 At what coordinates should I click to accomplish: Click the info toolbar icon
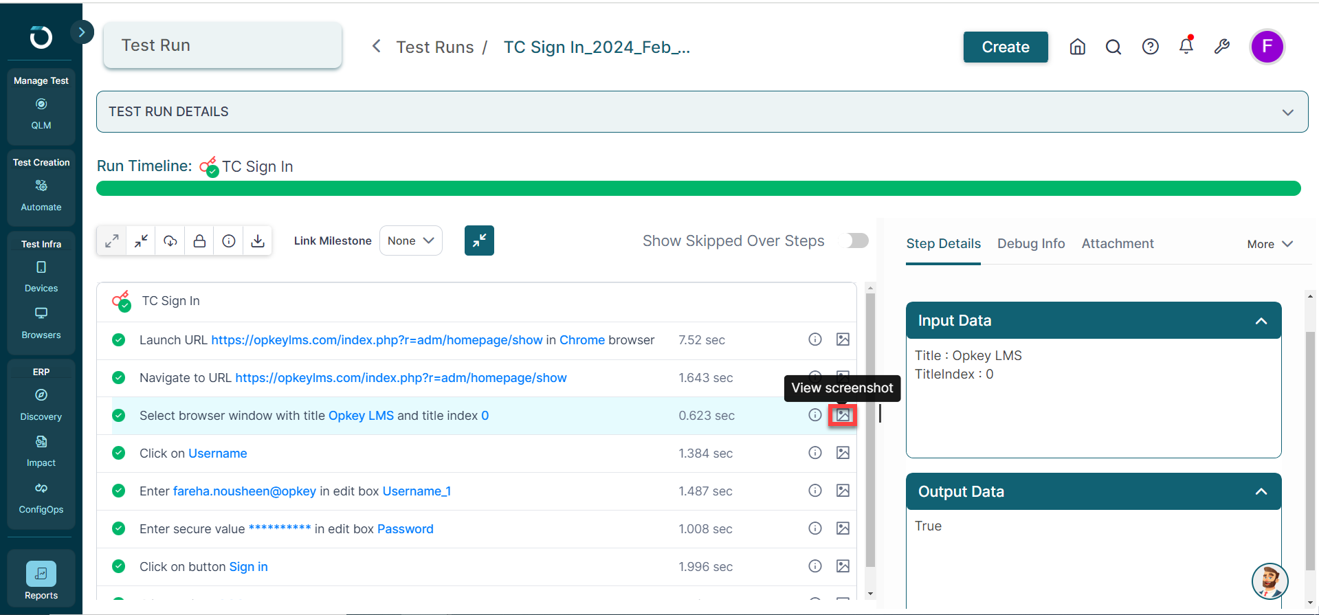coord(229,241)
